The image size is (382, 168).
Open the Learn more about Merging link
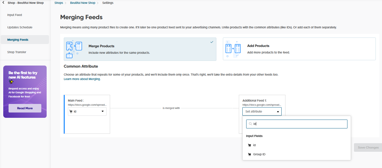click(82, 79)
